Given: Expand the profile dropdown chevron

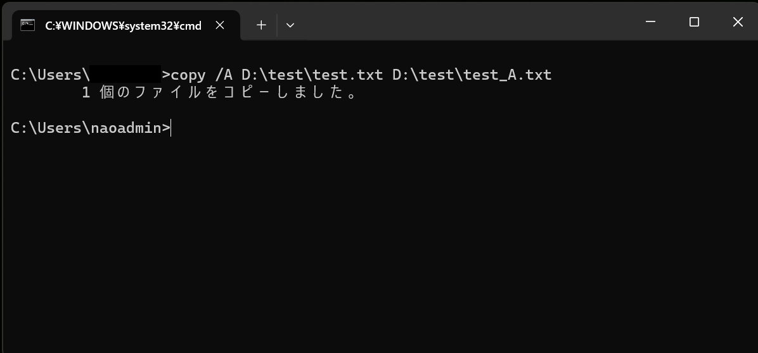Looking at the screenshot, I should [x=290, y=25].
